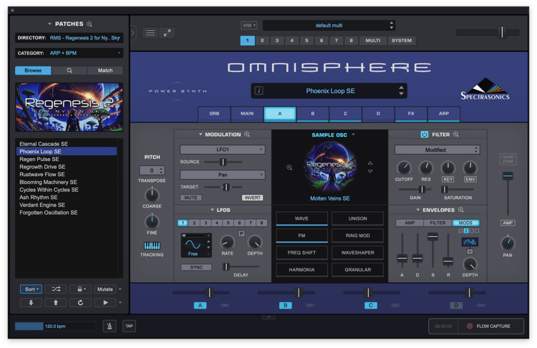Toggle the Filter power button

pos(425,135)
